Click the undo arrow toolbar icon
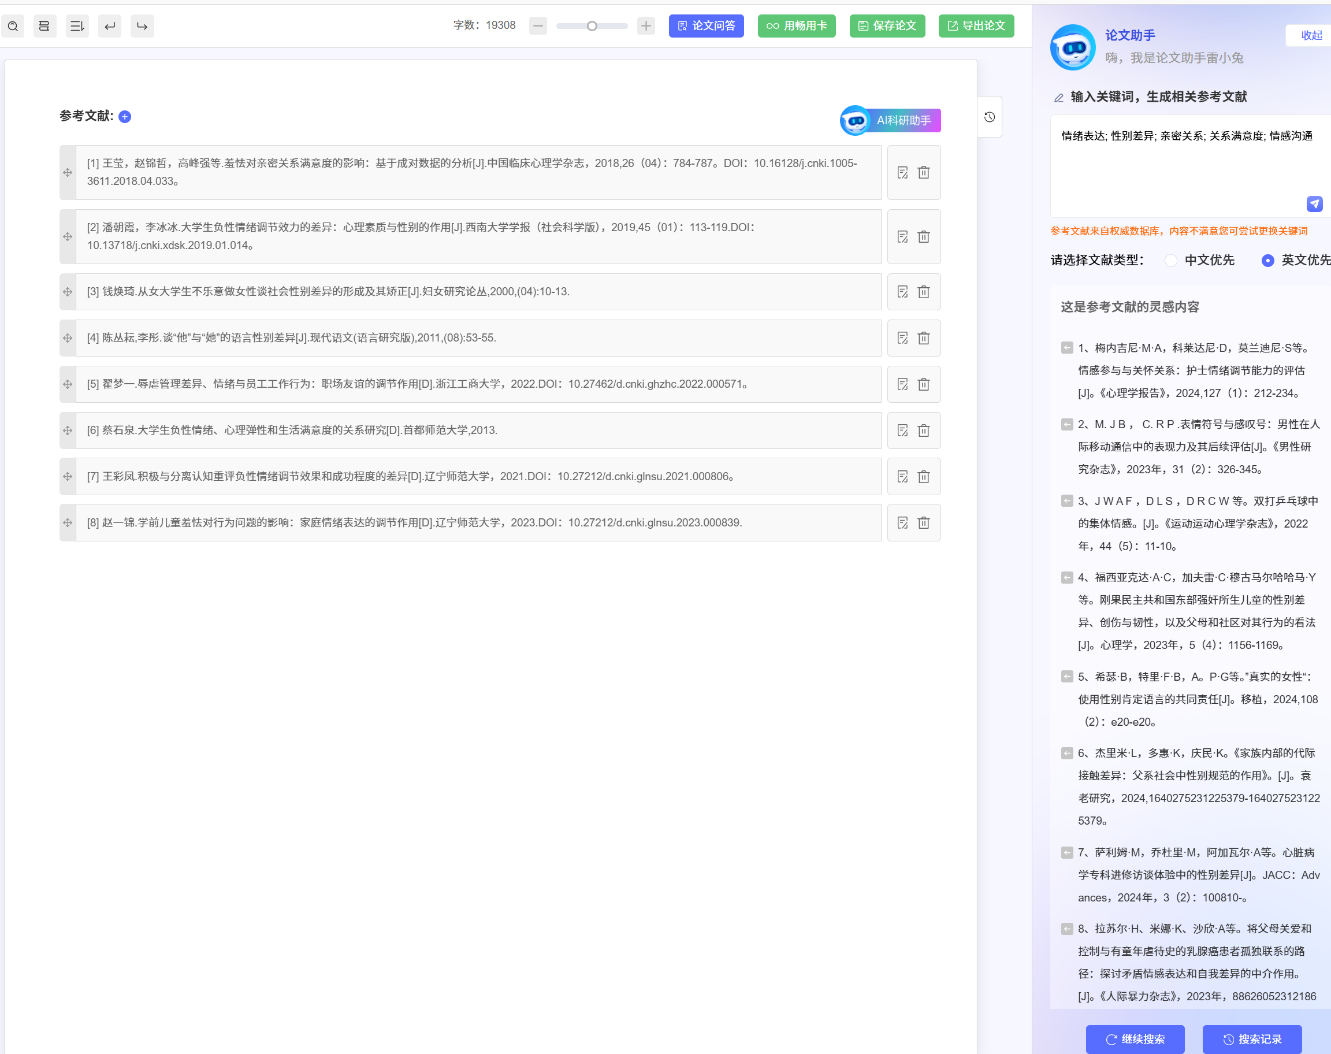 pyautogui.click(x=110, y=26)
